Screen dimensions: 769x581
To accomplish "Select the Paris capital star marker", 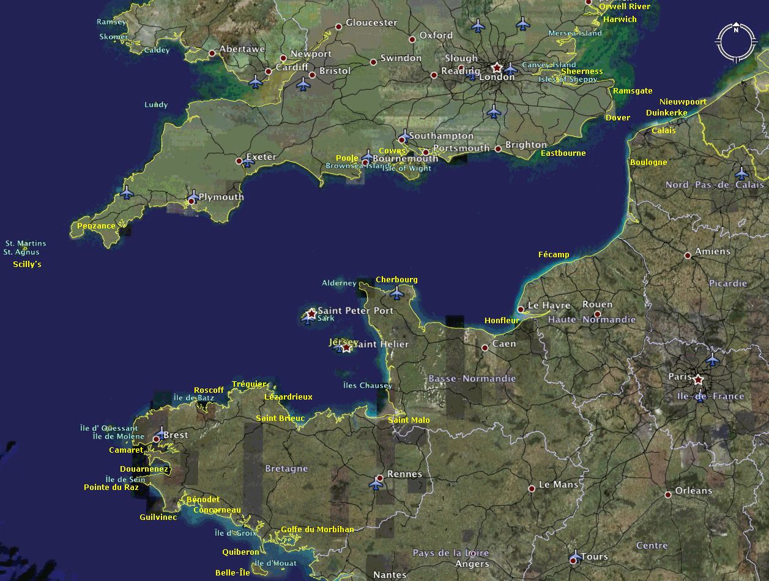I will 698,379.
